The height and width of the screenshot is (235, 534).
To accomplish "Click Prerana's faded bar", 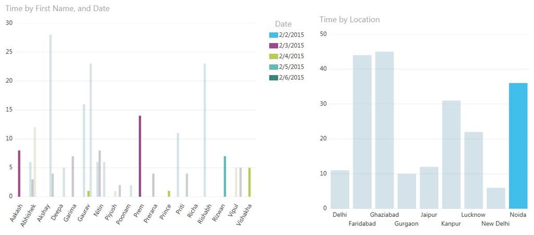I will [x=153, y=185].
